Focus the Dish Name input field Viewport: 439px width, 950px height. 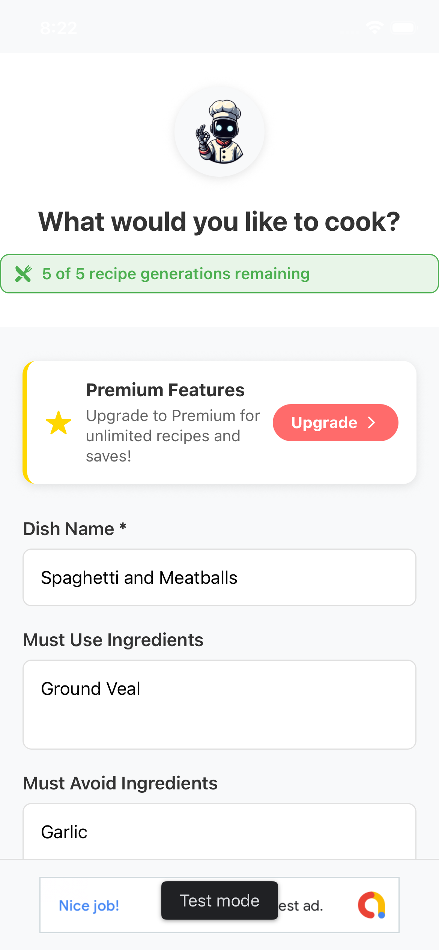pyautogui.click(x=219, y=577)
